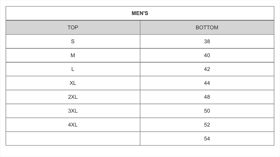The width and height of the screenshot is (280, 157).
Task: Click the blank cell below 4XL
Action: (x=73, y=139)
